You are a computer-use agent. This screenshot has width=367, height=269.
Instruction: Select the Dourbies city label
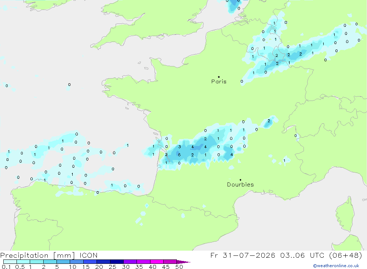[x=240, y=185]
